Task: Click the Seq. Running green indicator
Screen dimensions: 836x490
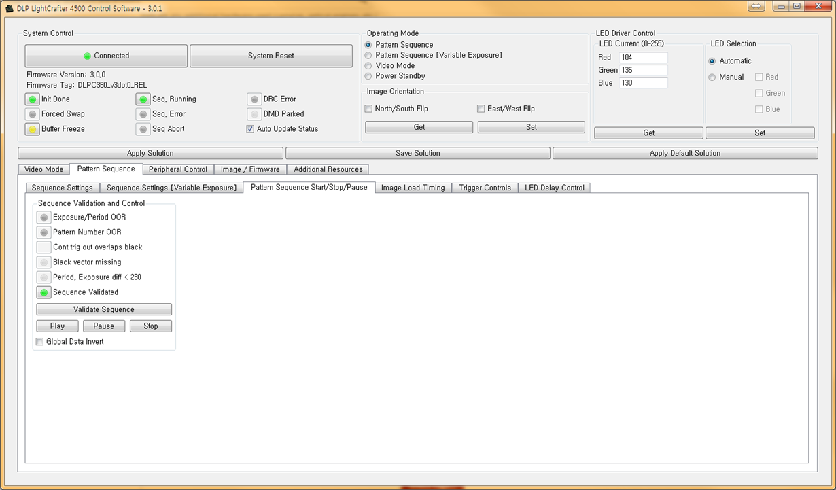Action: pyautogui.click(x=143, y=99)
